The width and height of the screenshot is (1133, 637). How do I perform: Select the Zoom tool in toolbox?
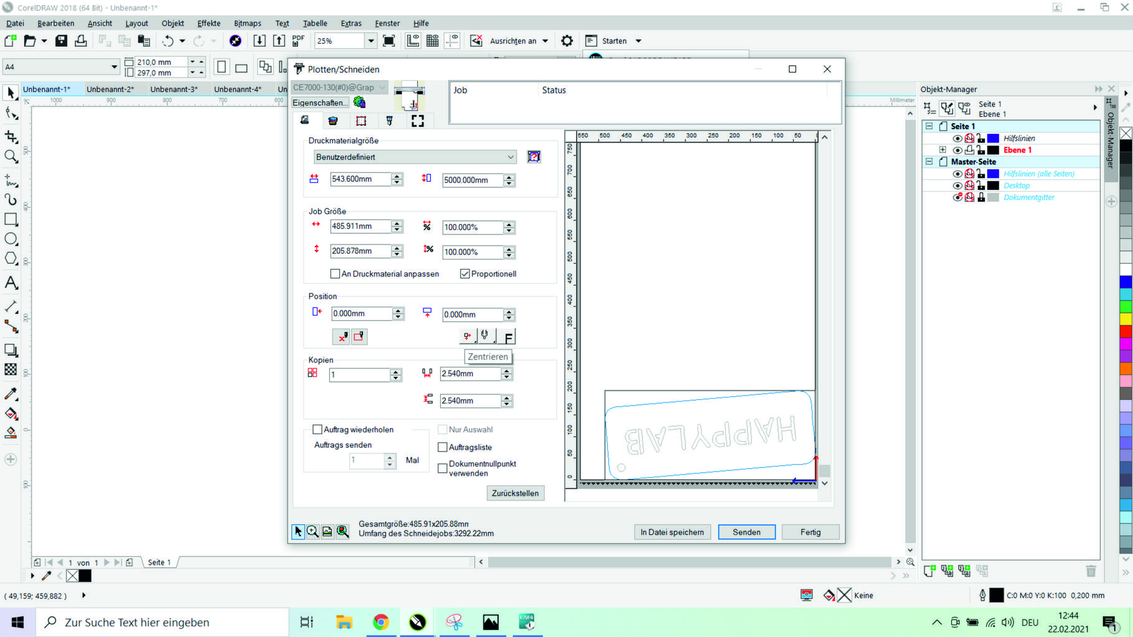11,156
